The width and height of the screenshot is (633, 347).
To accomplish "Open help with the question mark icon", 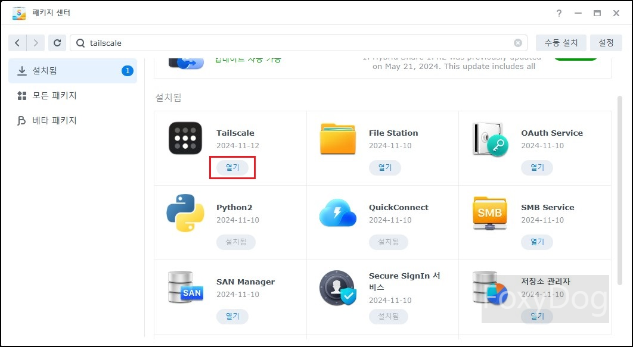I will pyautogui.click(x=558, y=13).
